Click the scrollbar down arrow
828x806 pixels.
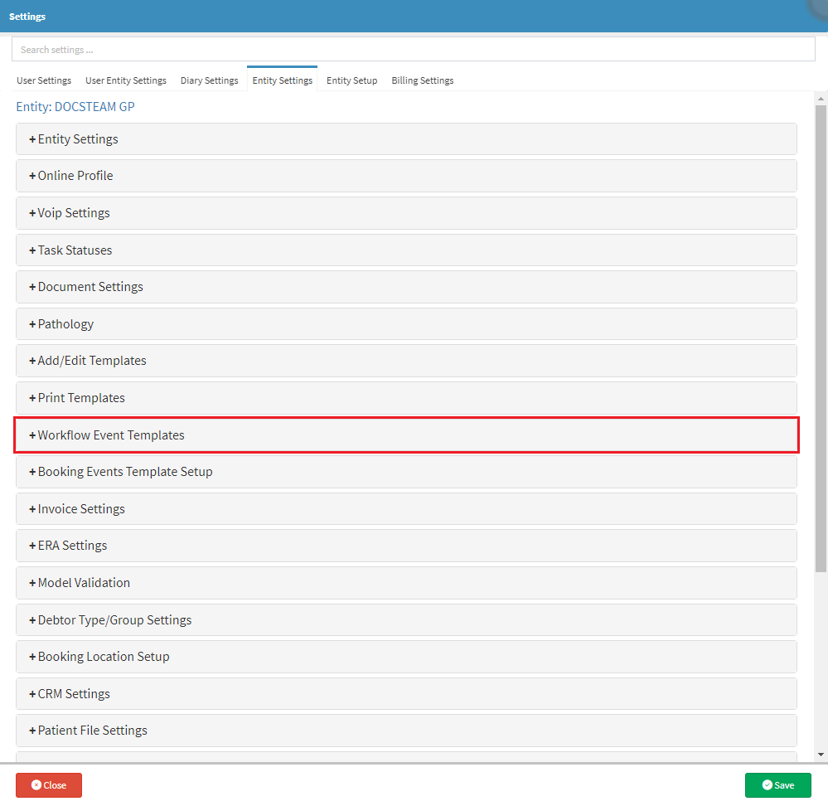tap(821, 755)
